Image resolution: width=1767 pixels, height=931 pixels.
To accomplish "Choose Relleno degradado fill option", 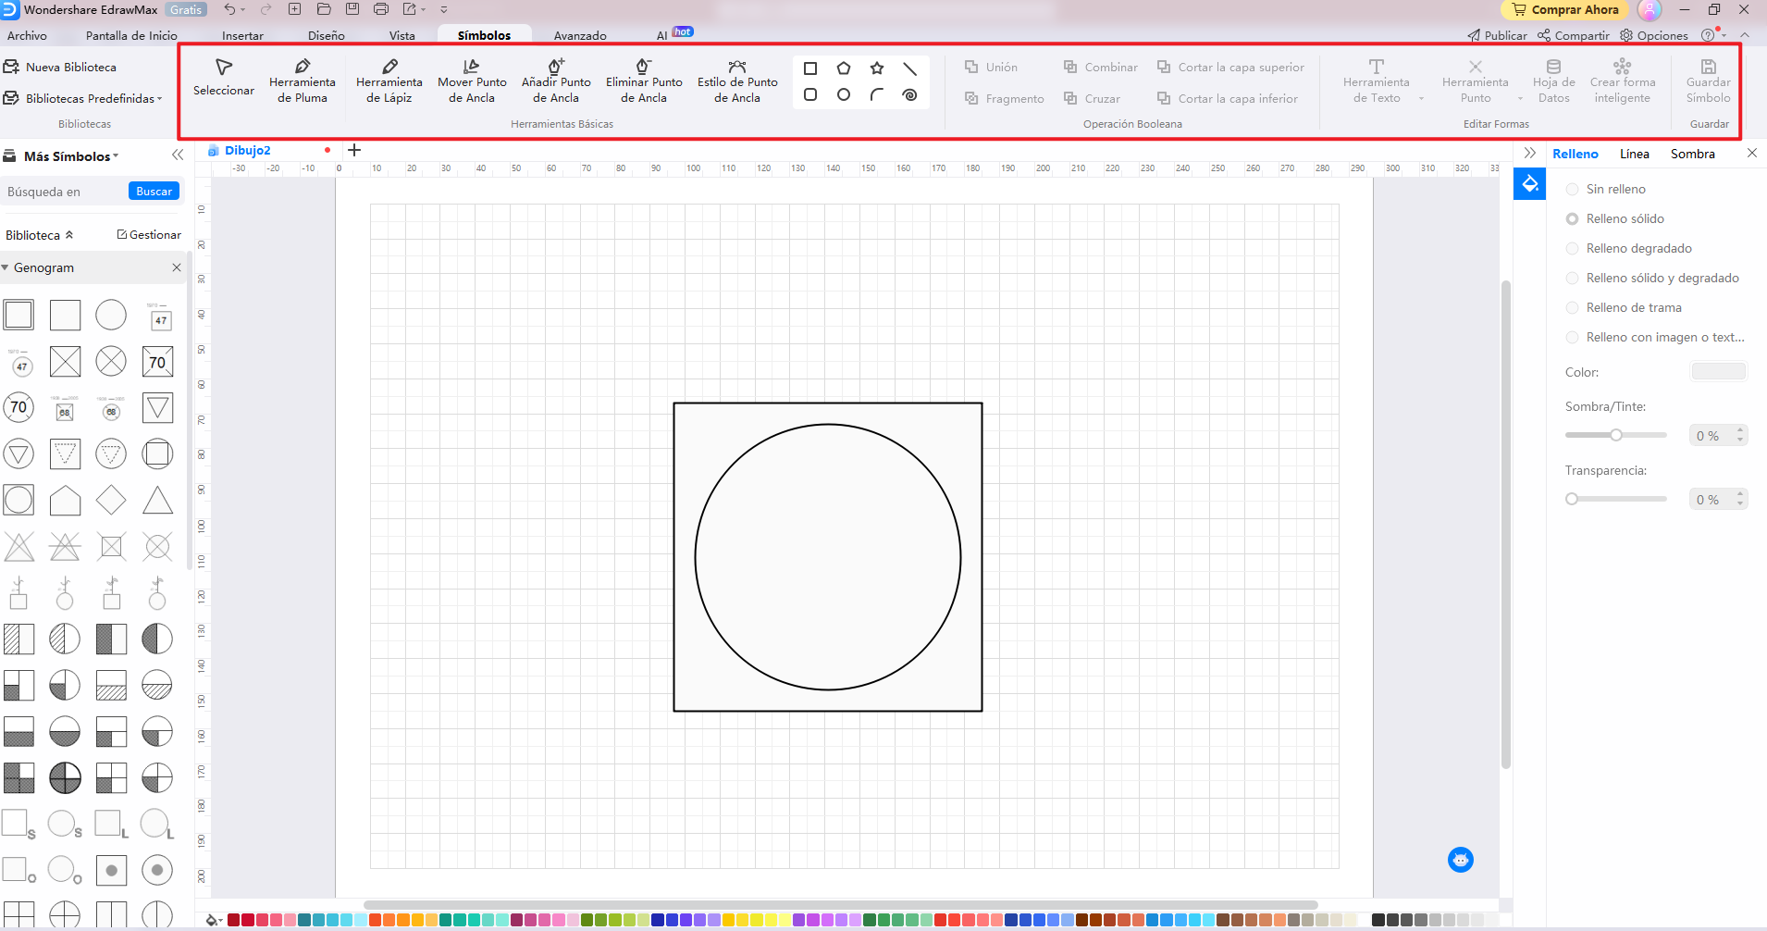I will (x=1572, y=249).
